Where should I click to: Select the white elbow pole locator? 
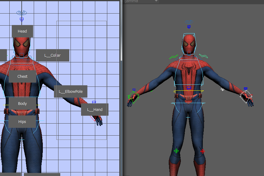222,89
